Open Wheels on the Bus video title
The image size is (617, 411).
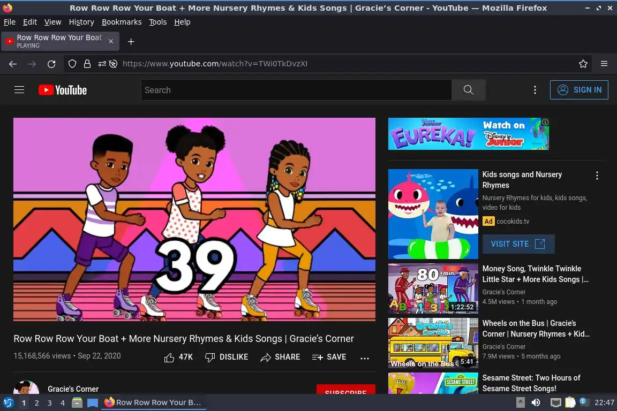536,329
